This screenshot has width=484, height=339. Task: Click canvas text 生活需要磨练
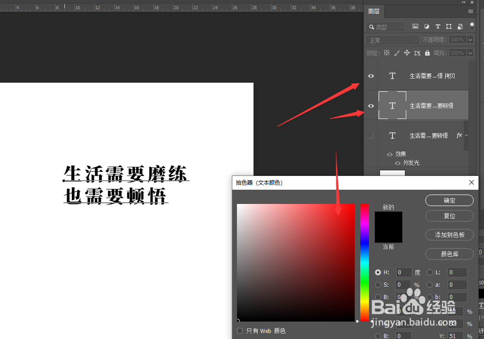[126, 174]
